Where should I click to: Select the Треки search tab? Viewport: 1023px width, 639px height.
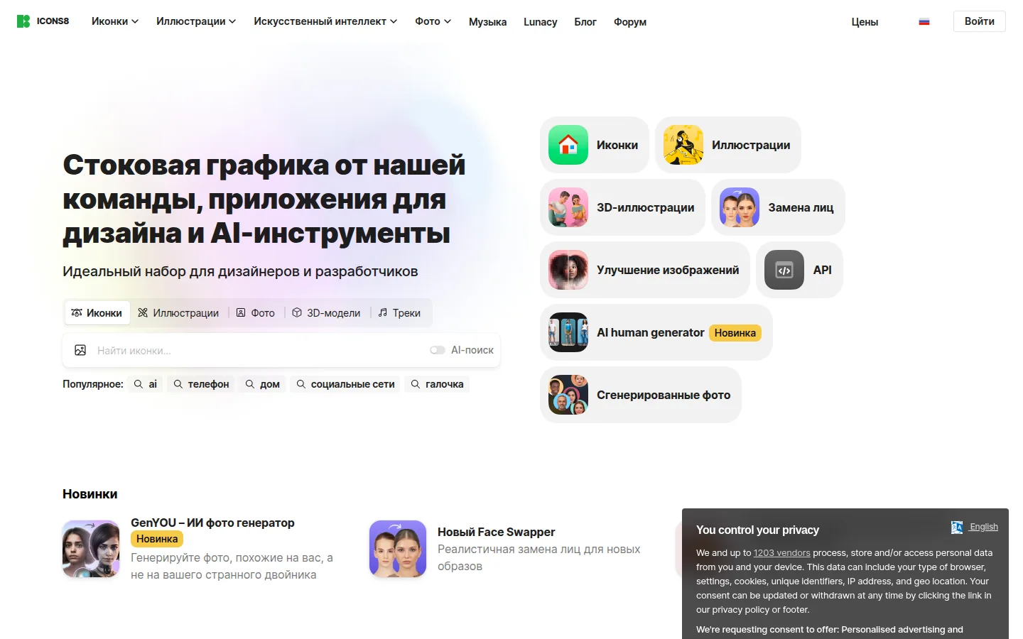pos(399,312)
